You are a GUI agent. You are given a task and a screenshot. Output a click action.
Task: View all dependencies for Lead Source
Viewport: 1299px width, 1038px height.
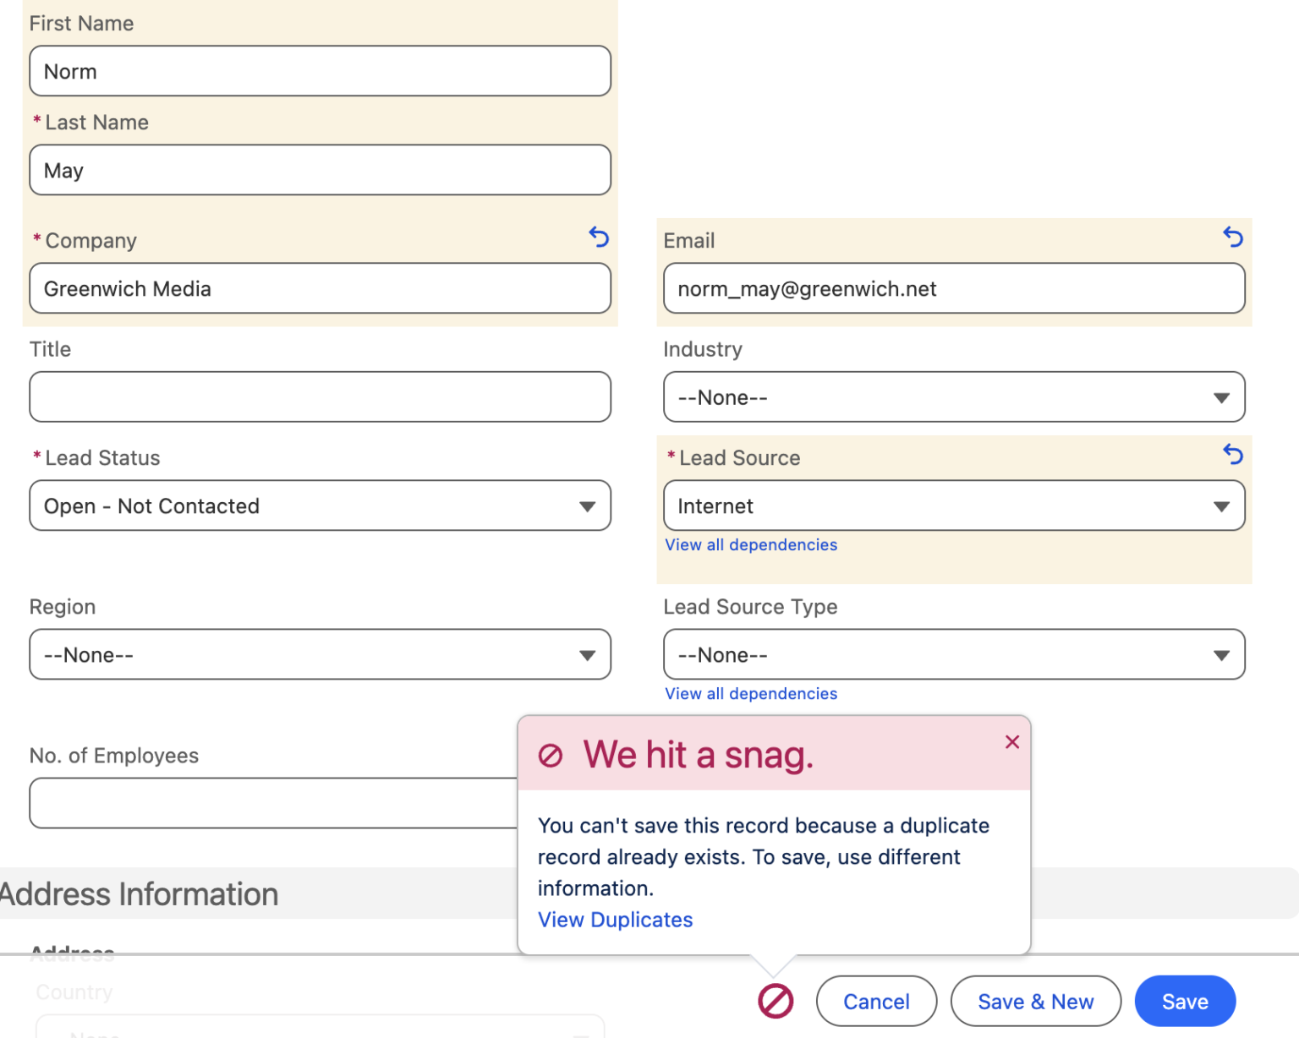click(x=750, y=544)
